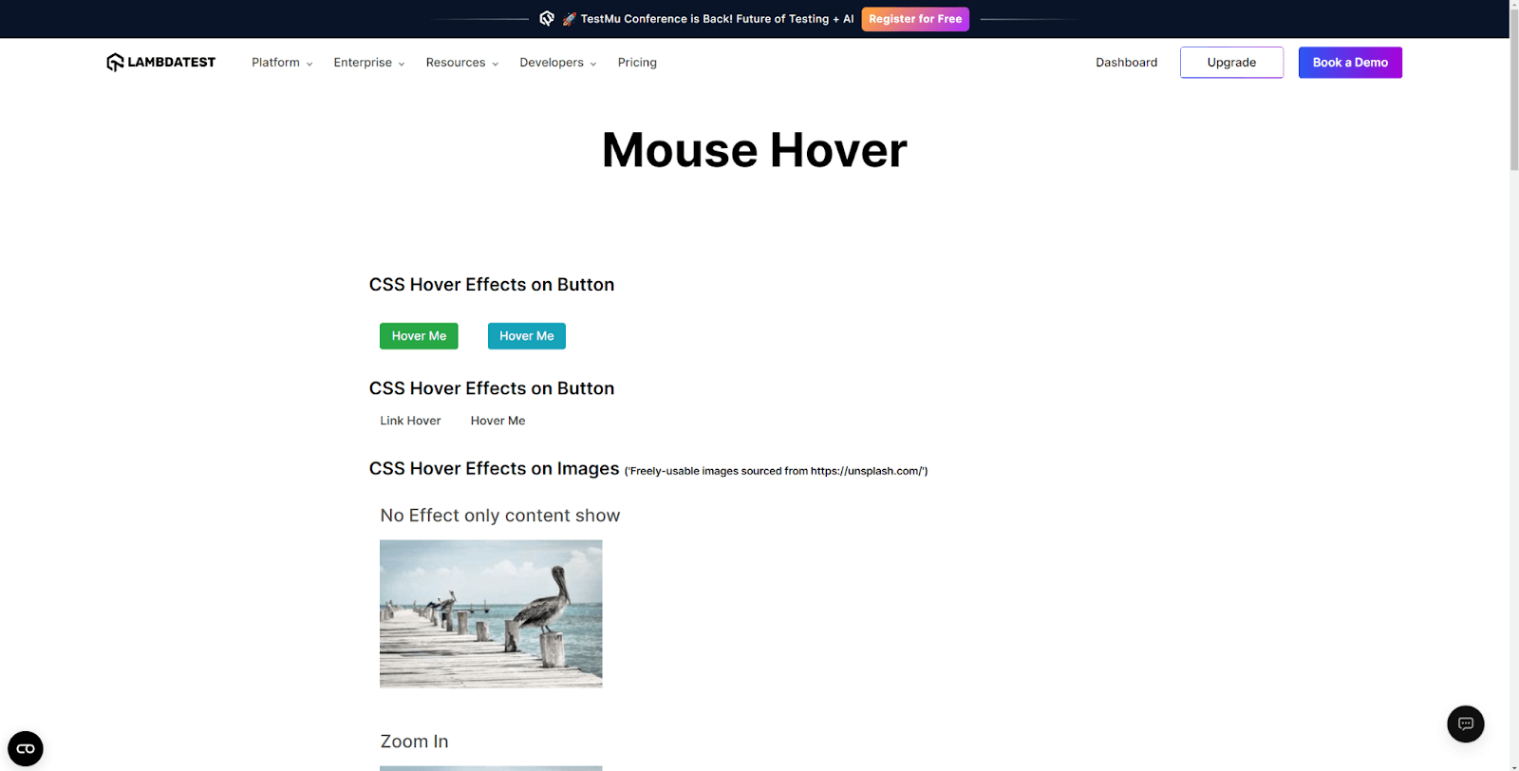The image size is (1519, 771).
Task: Open the chat support widget icon
Action: pos(1465,724)
